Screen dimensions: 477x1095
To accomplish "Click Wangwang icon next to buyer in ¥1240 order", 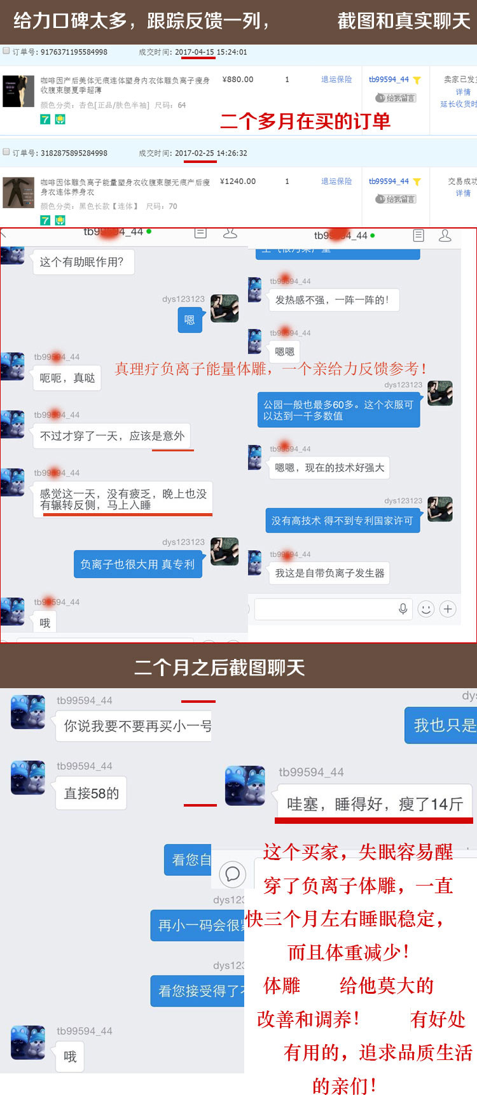I will [x=417, y=181].
